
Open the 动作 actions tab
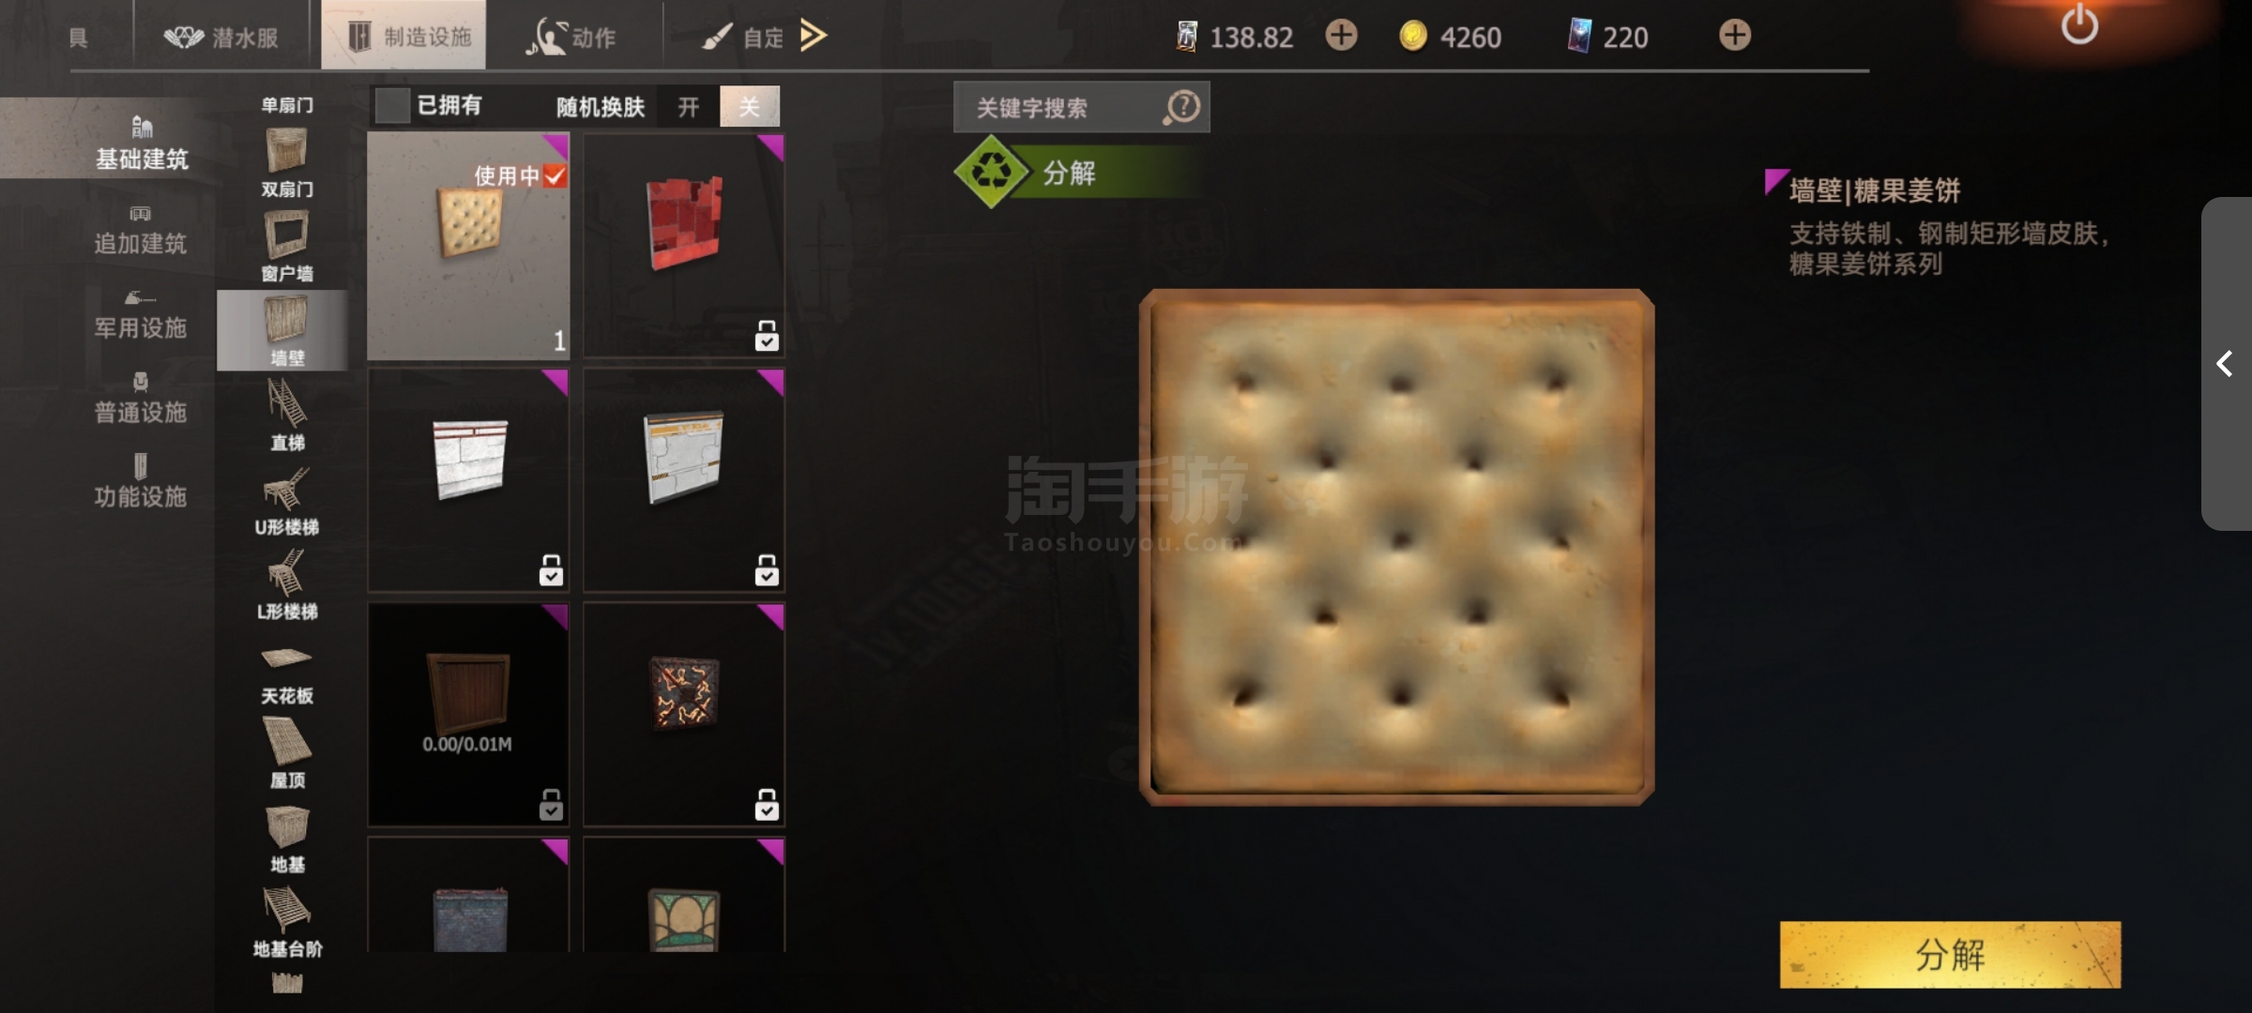click(572, 37)
